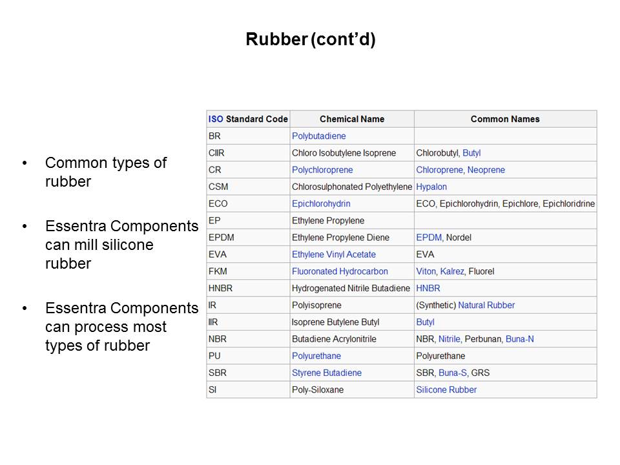Click the Styrene Butadiene link
This screenshot has width=620, height=465.
click(x=327, y=373)
